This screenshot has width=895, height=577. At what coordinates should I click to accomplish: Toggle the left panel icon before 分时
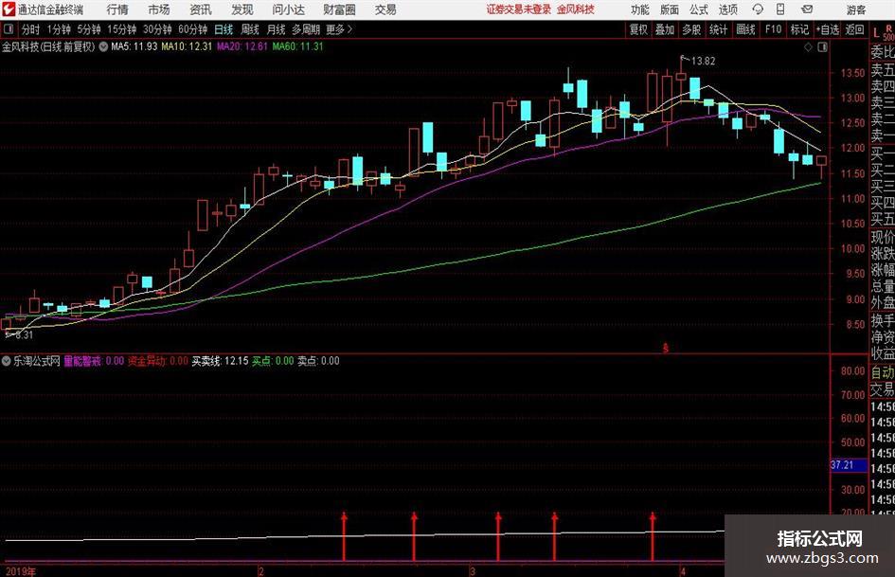point(9,29)
